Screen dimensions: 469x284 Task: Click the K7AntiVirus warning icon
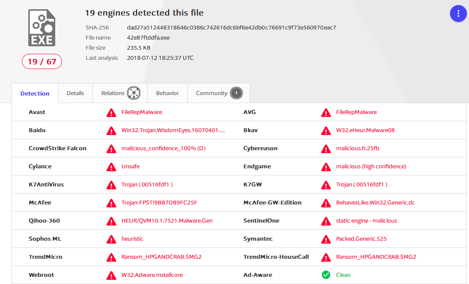(111, 185)
